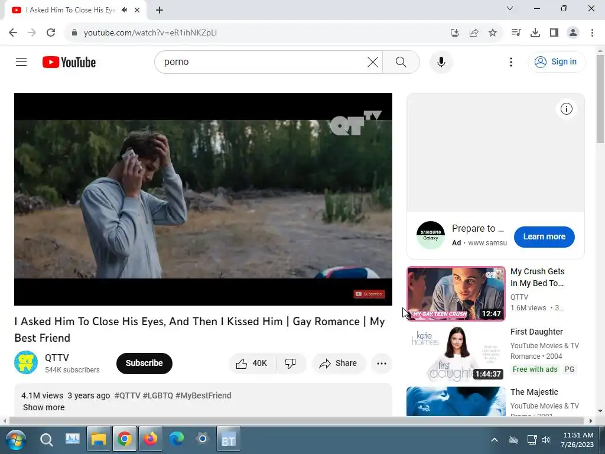Go to YouTube home via logo
Image resolution: width=605 pixels, height=454 pixels.
(x=69, y=62)
